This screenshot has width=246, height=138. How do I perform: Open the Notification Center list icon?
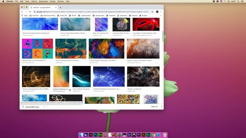click(x=243, y=1)
